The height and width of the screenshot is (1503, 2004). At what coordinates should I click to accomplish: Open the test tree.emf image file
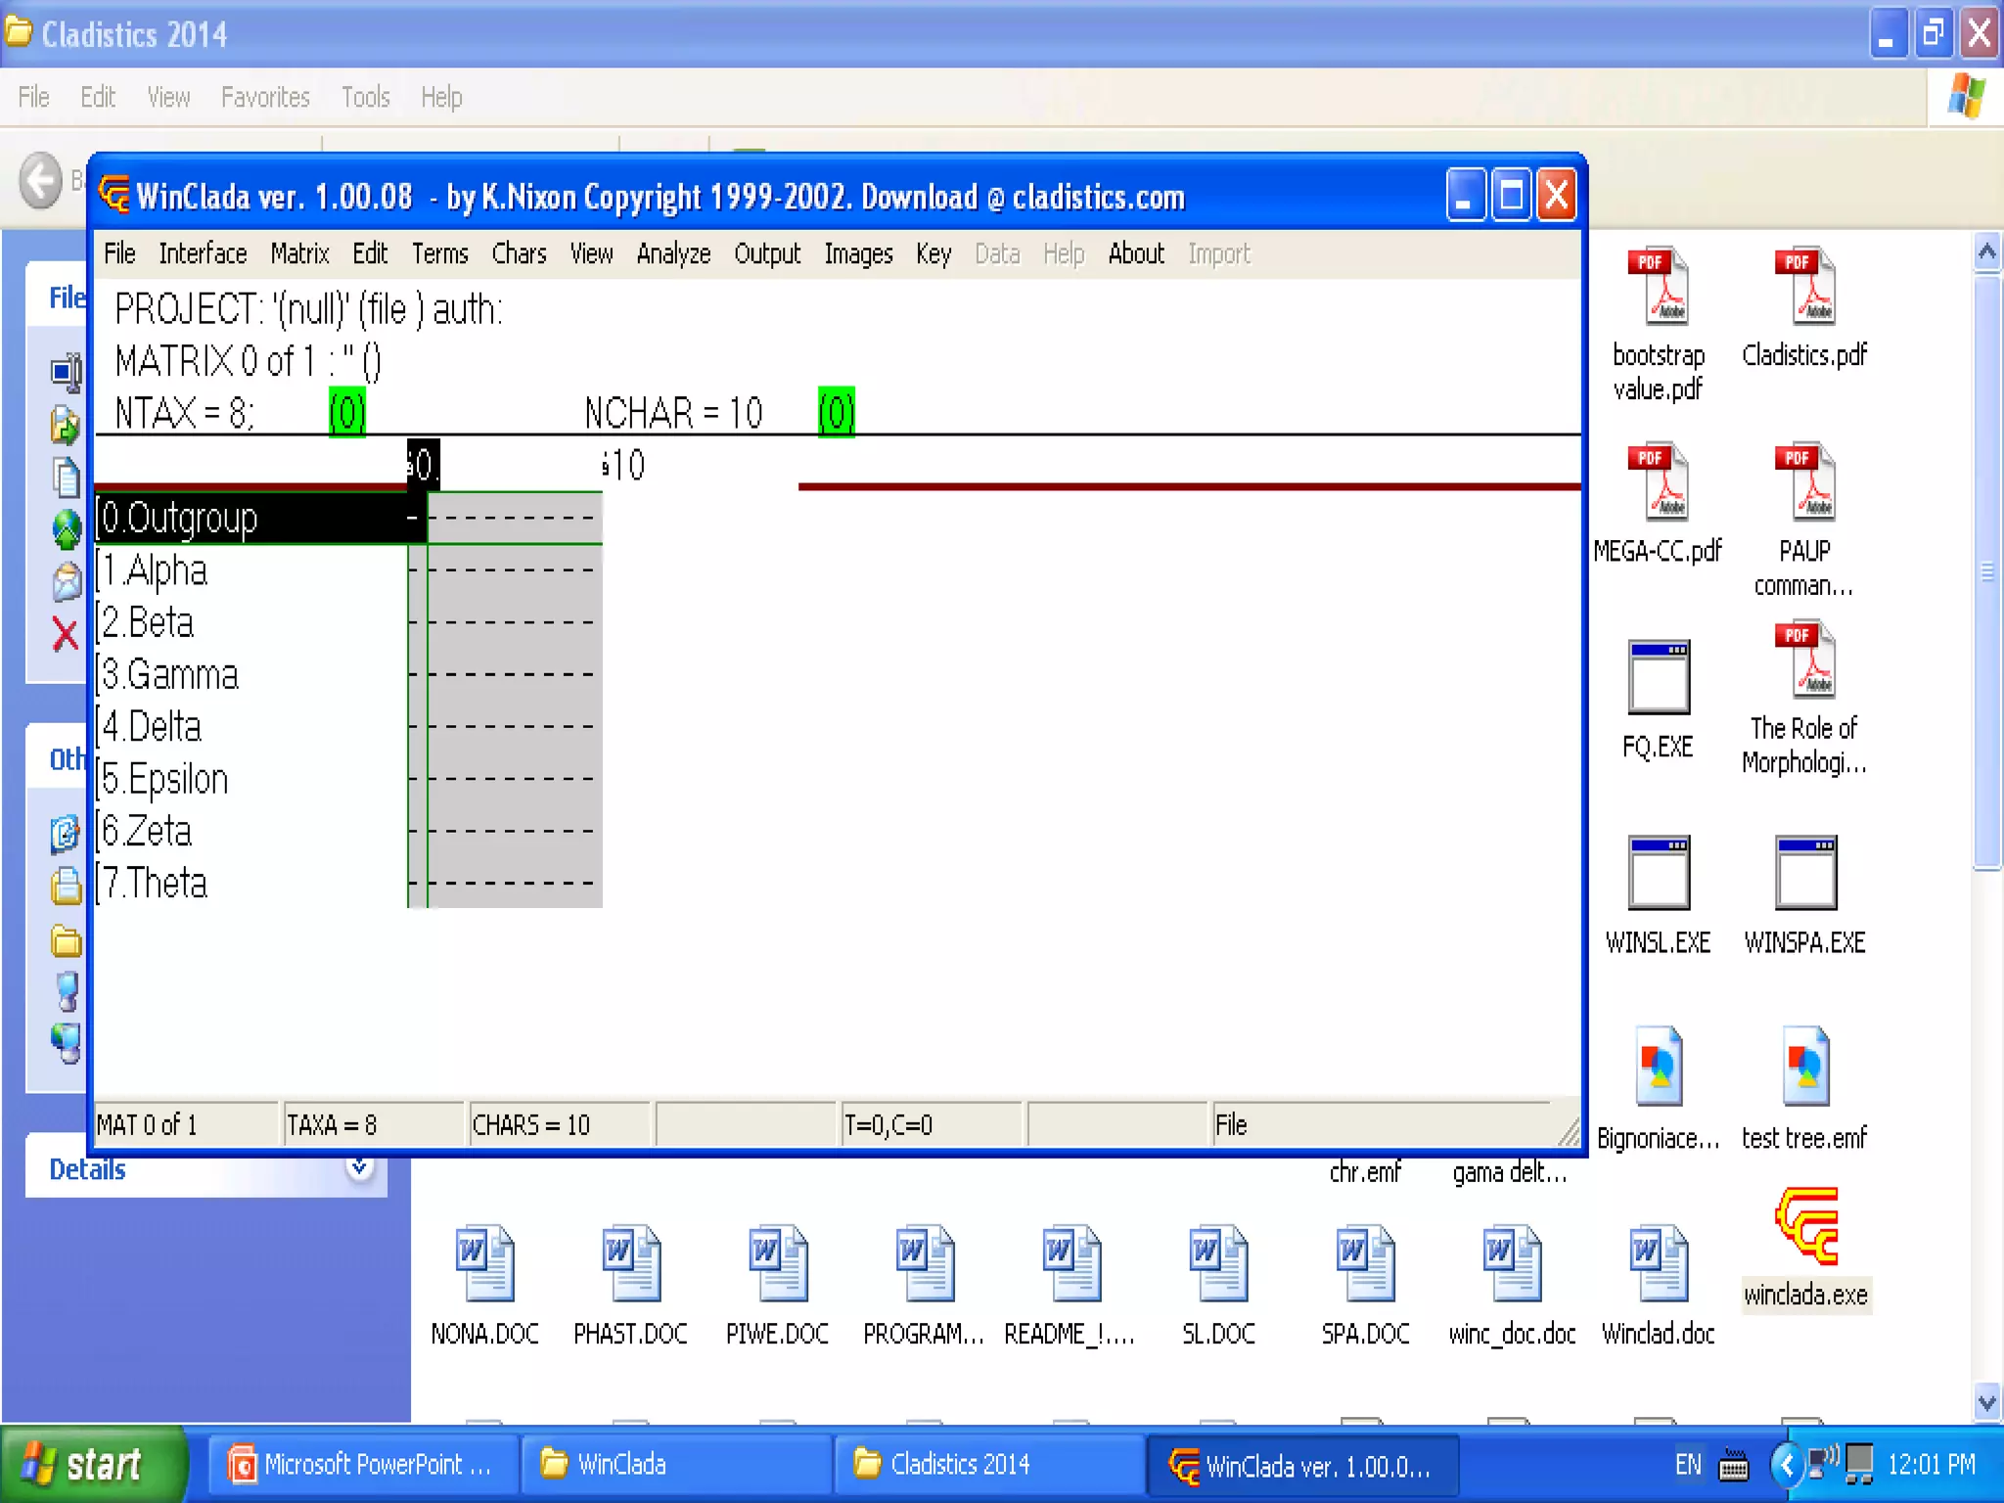point(1804,1067)
